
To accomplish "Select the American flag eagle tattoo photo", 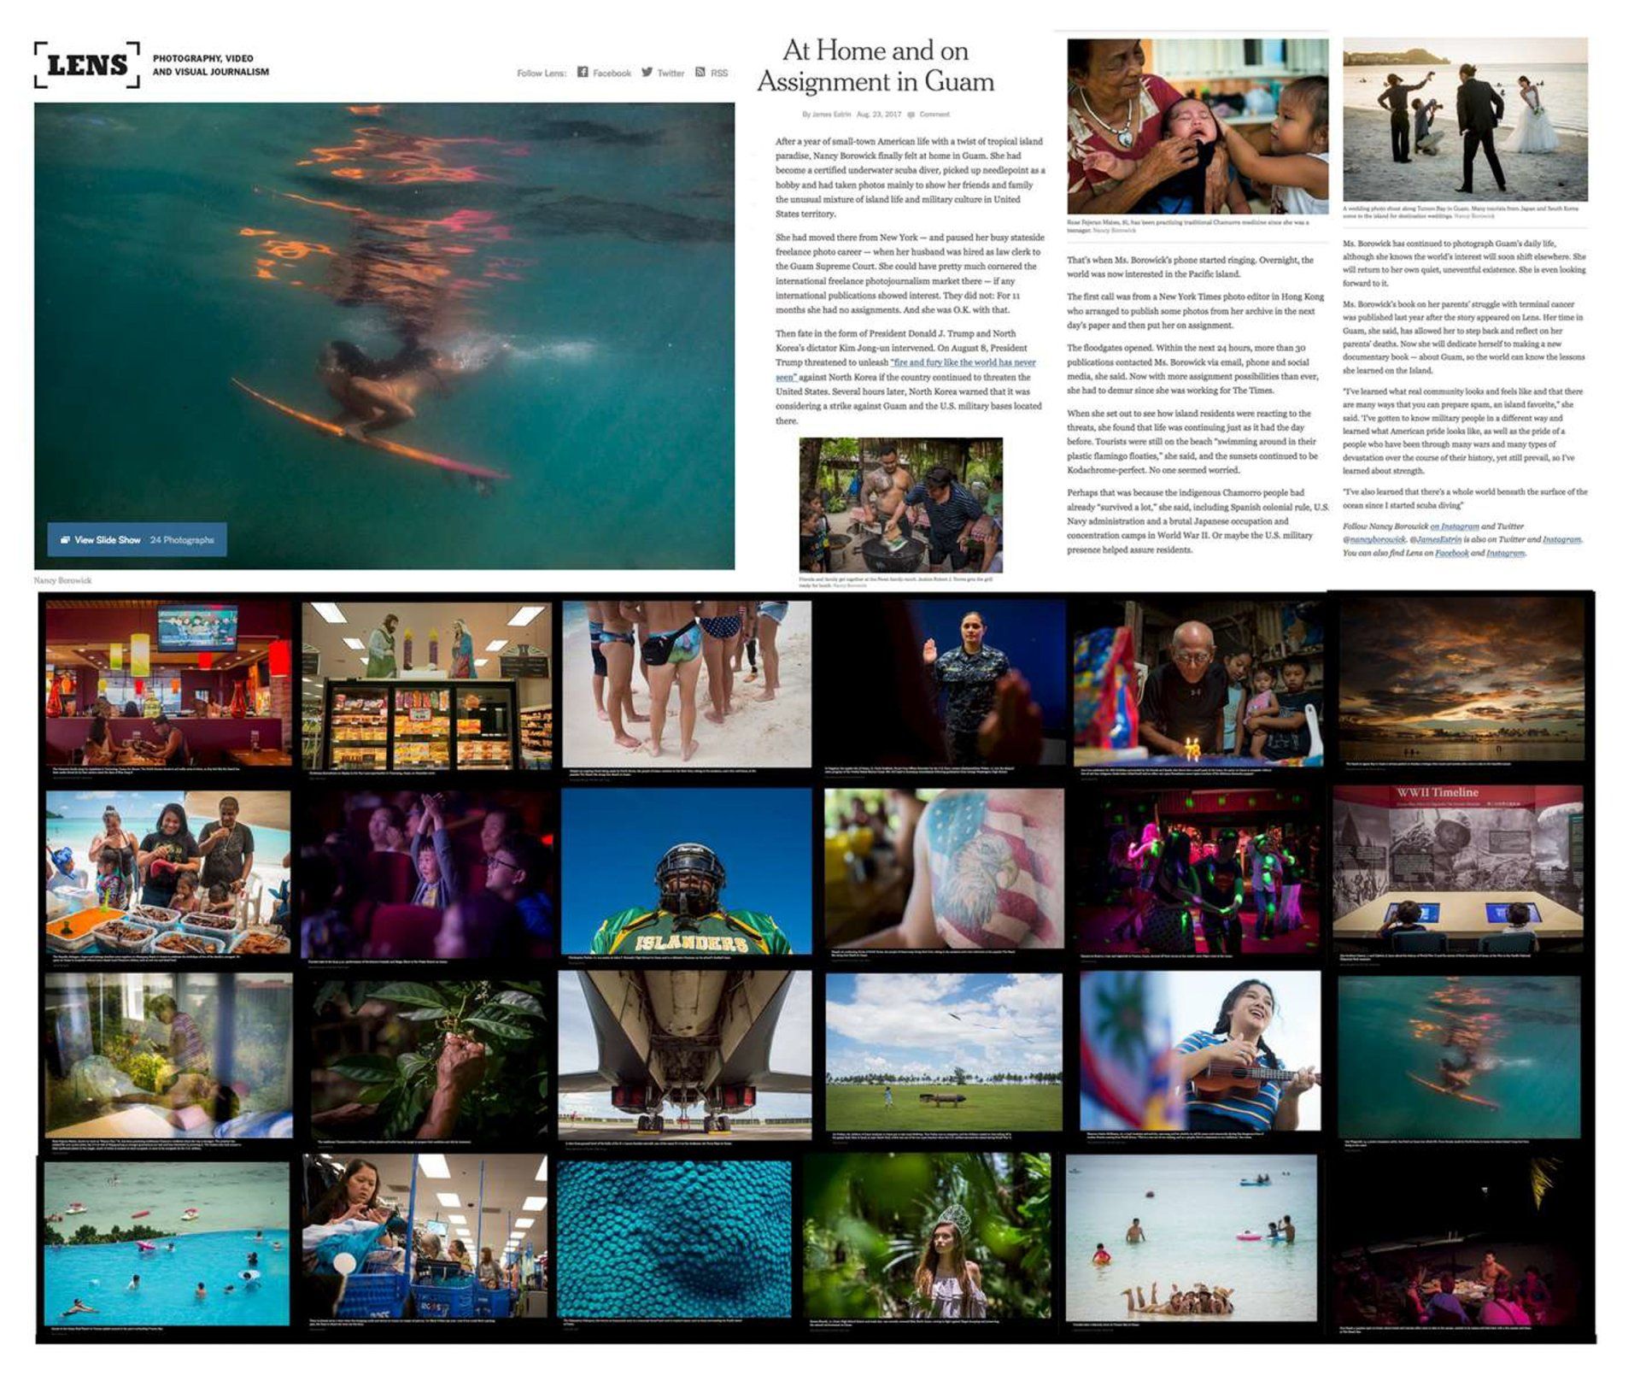I will pos(944,868).
